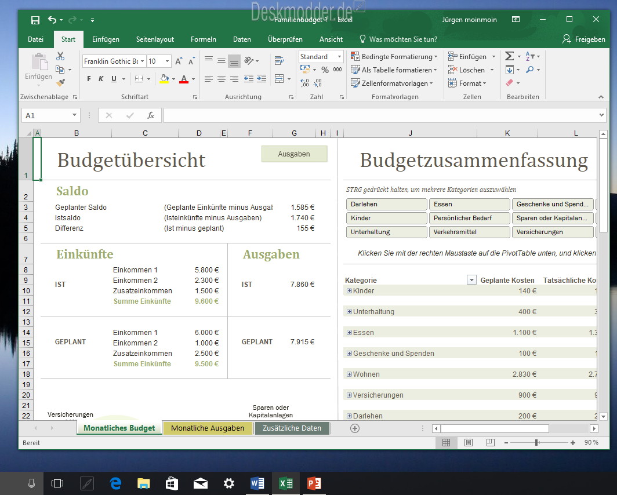
Task: Click in the Name Box A1
Action: 51,115
